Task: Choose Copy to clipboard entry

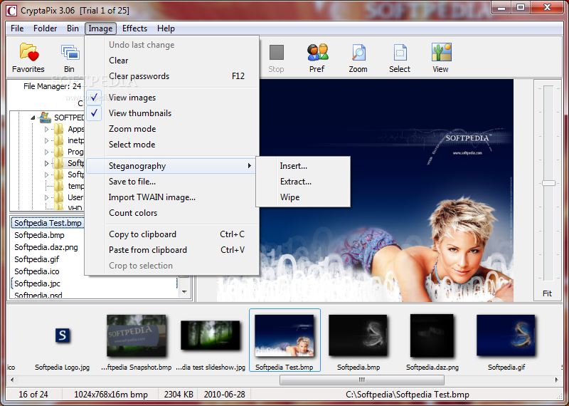Action: pos(172,234)
